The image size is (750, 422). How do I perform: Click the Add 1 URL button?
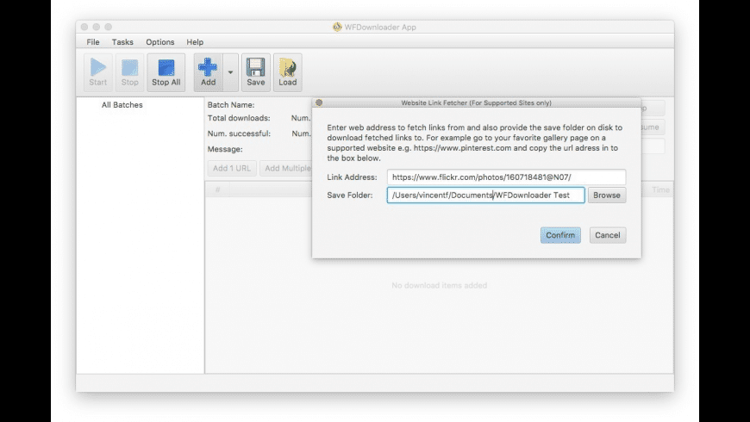click(x=232, y=168)
